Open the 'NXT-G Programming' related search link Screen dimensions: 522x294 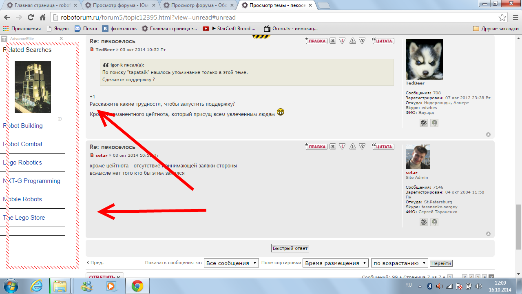[32, 181]
